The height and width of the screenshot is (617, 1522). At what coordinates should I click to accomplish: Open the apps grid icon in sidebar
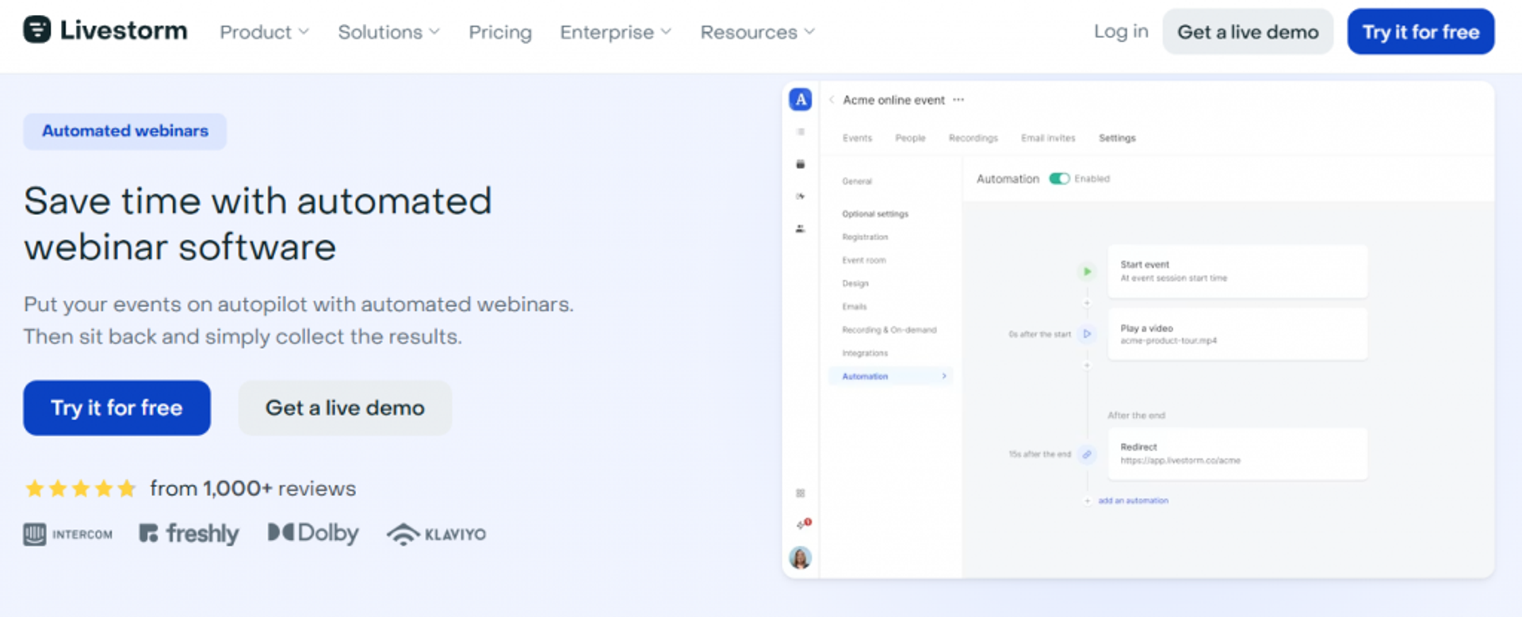tap(801, 493)
